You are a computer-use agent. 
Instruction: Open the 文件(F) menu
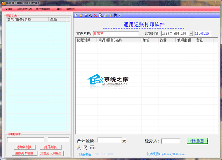[9, 9]
